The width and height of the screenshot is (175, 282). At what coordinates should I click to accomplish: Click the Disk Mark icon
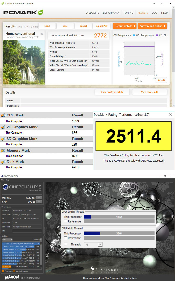[3, 162]
